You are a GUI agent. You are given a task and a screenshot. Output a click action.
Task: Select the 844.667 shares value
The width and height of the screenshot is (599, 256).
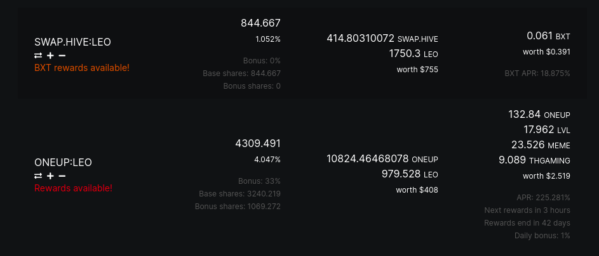260,23
